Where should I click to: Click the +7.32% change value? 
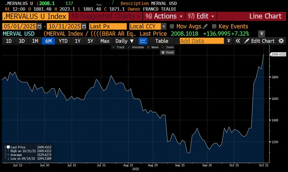click(x=240, y=33)
